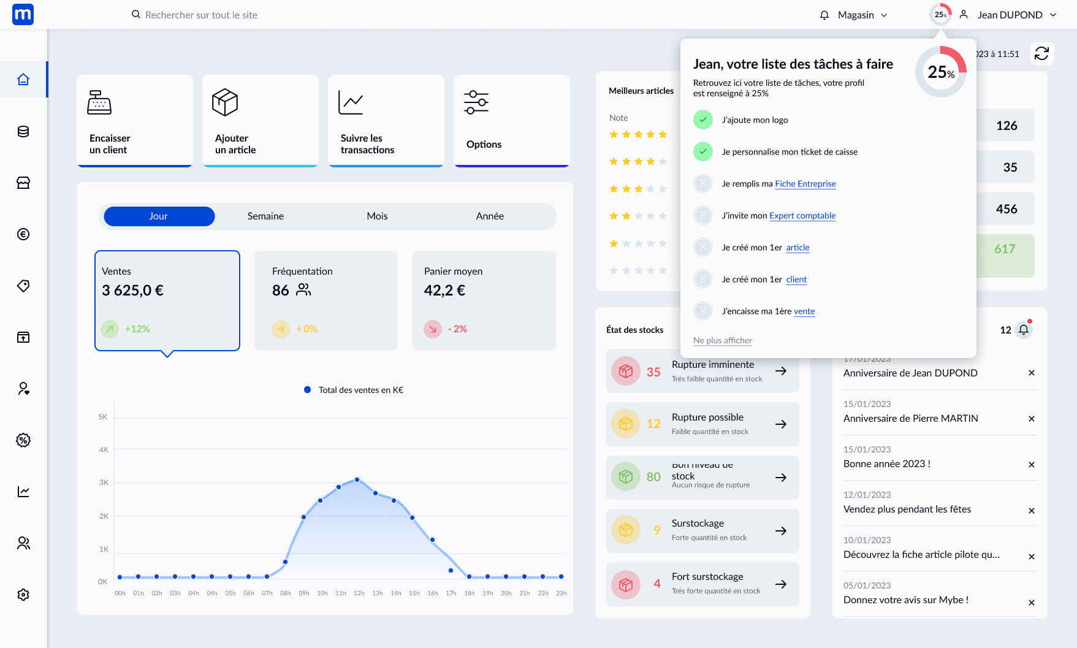The width and height of the screenshot is (1077, 648).
Task: Click the notifications bell showing 12
Action: pos(1023,330)
